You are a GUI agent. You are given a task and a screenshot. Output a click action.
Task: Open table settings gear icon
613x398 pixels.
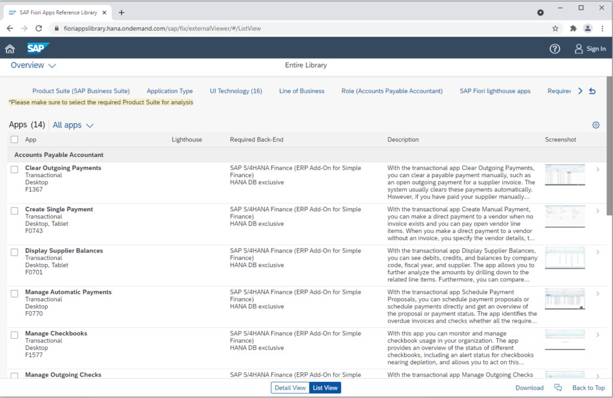tap(596, 125)
